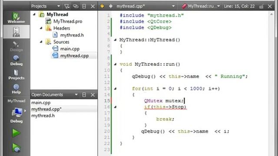The image size is (278, 156).
Task: Close the Projects panel
Action: click(x=93, y=6)
